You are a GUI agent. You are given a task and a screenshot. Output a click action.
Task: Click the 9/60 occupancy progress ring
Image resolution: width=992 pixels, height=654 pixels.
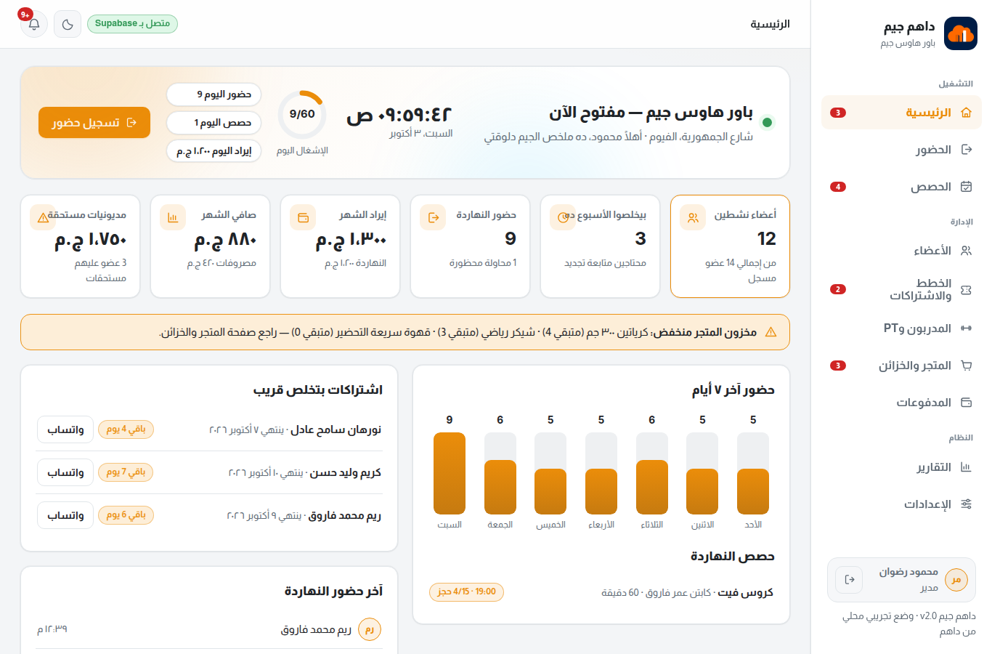[x=302, y=114]
